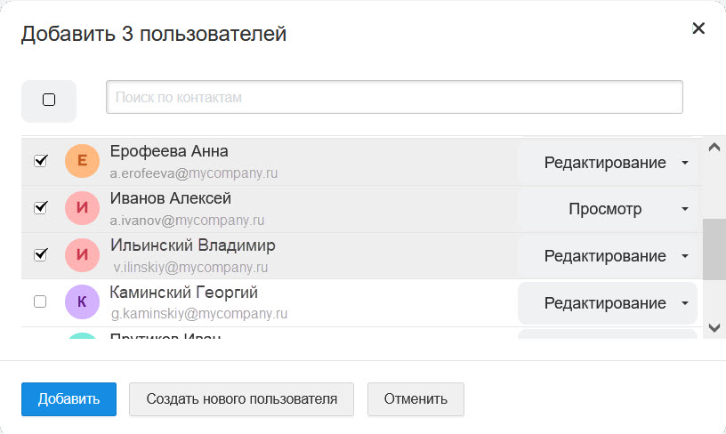Screen dimensions: 726x434
Task: Focus the Поиск по контактам field
Action: (394, 97)
